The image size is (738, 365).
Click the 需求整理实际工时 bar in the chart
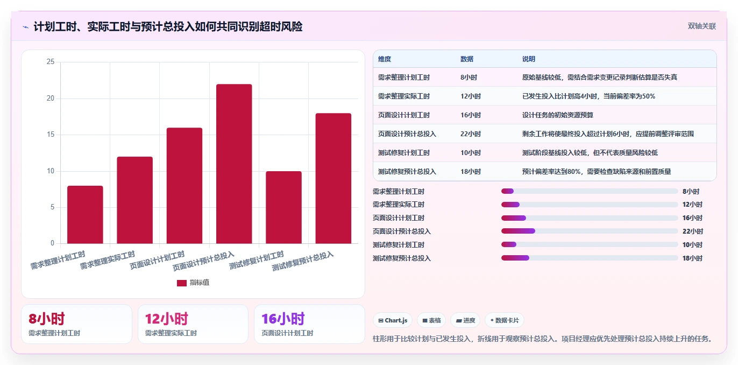pos(134,200)
